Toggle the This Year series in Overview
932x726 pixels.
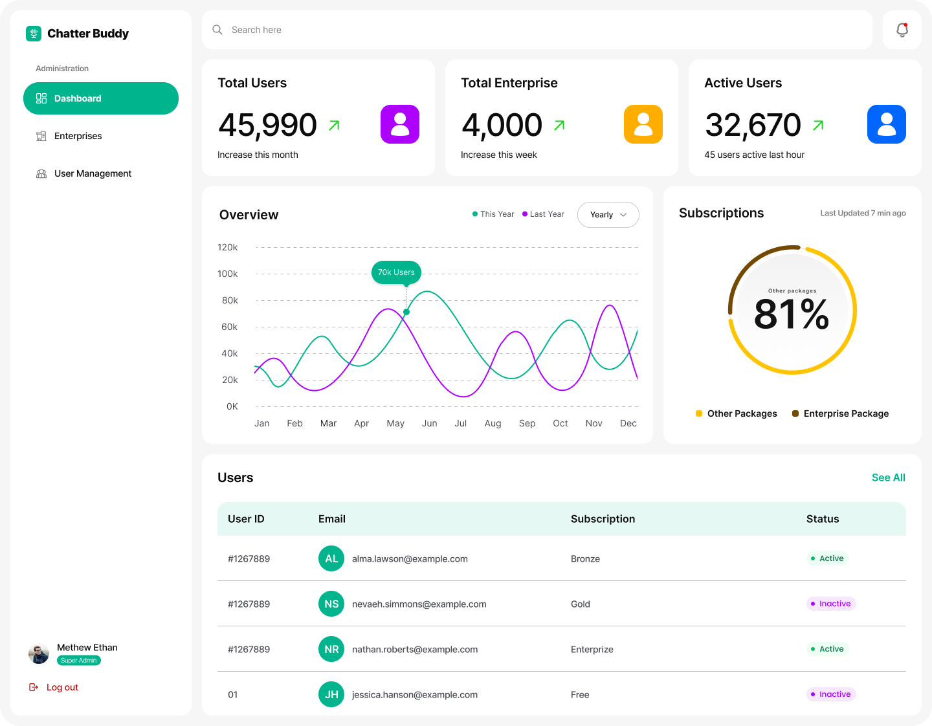click(493, 214)
